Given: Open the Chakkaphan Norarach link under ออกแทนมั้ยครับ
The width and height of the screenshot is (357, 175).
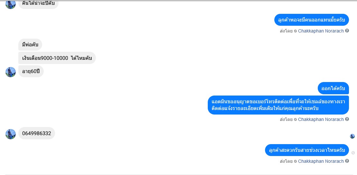Looking at the screenshot, I should pos(321,31).
